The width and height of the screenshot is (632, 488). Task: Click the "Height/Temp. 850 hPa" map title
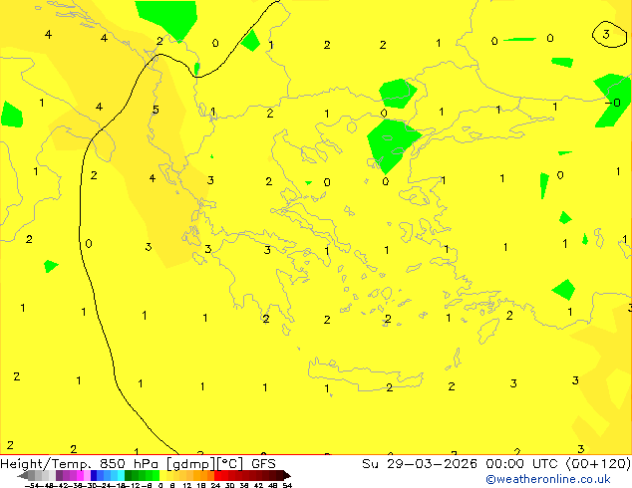point(81,464)
